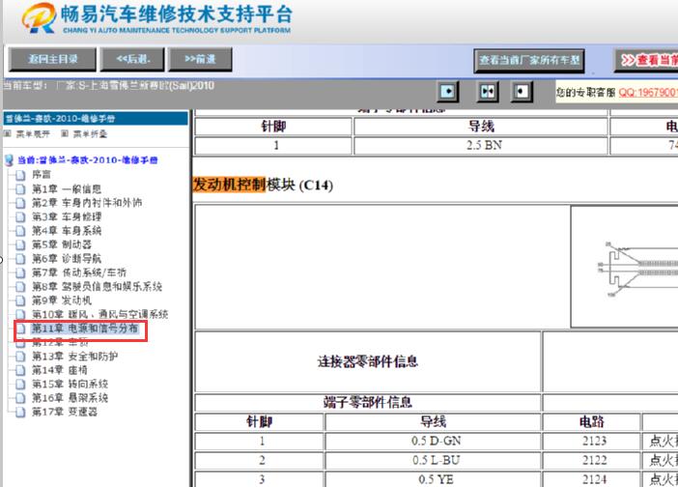Click the 2.5 BN wire cell
This screenshot has height=487, width=678.
480,145
